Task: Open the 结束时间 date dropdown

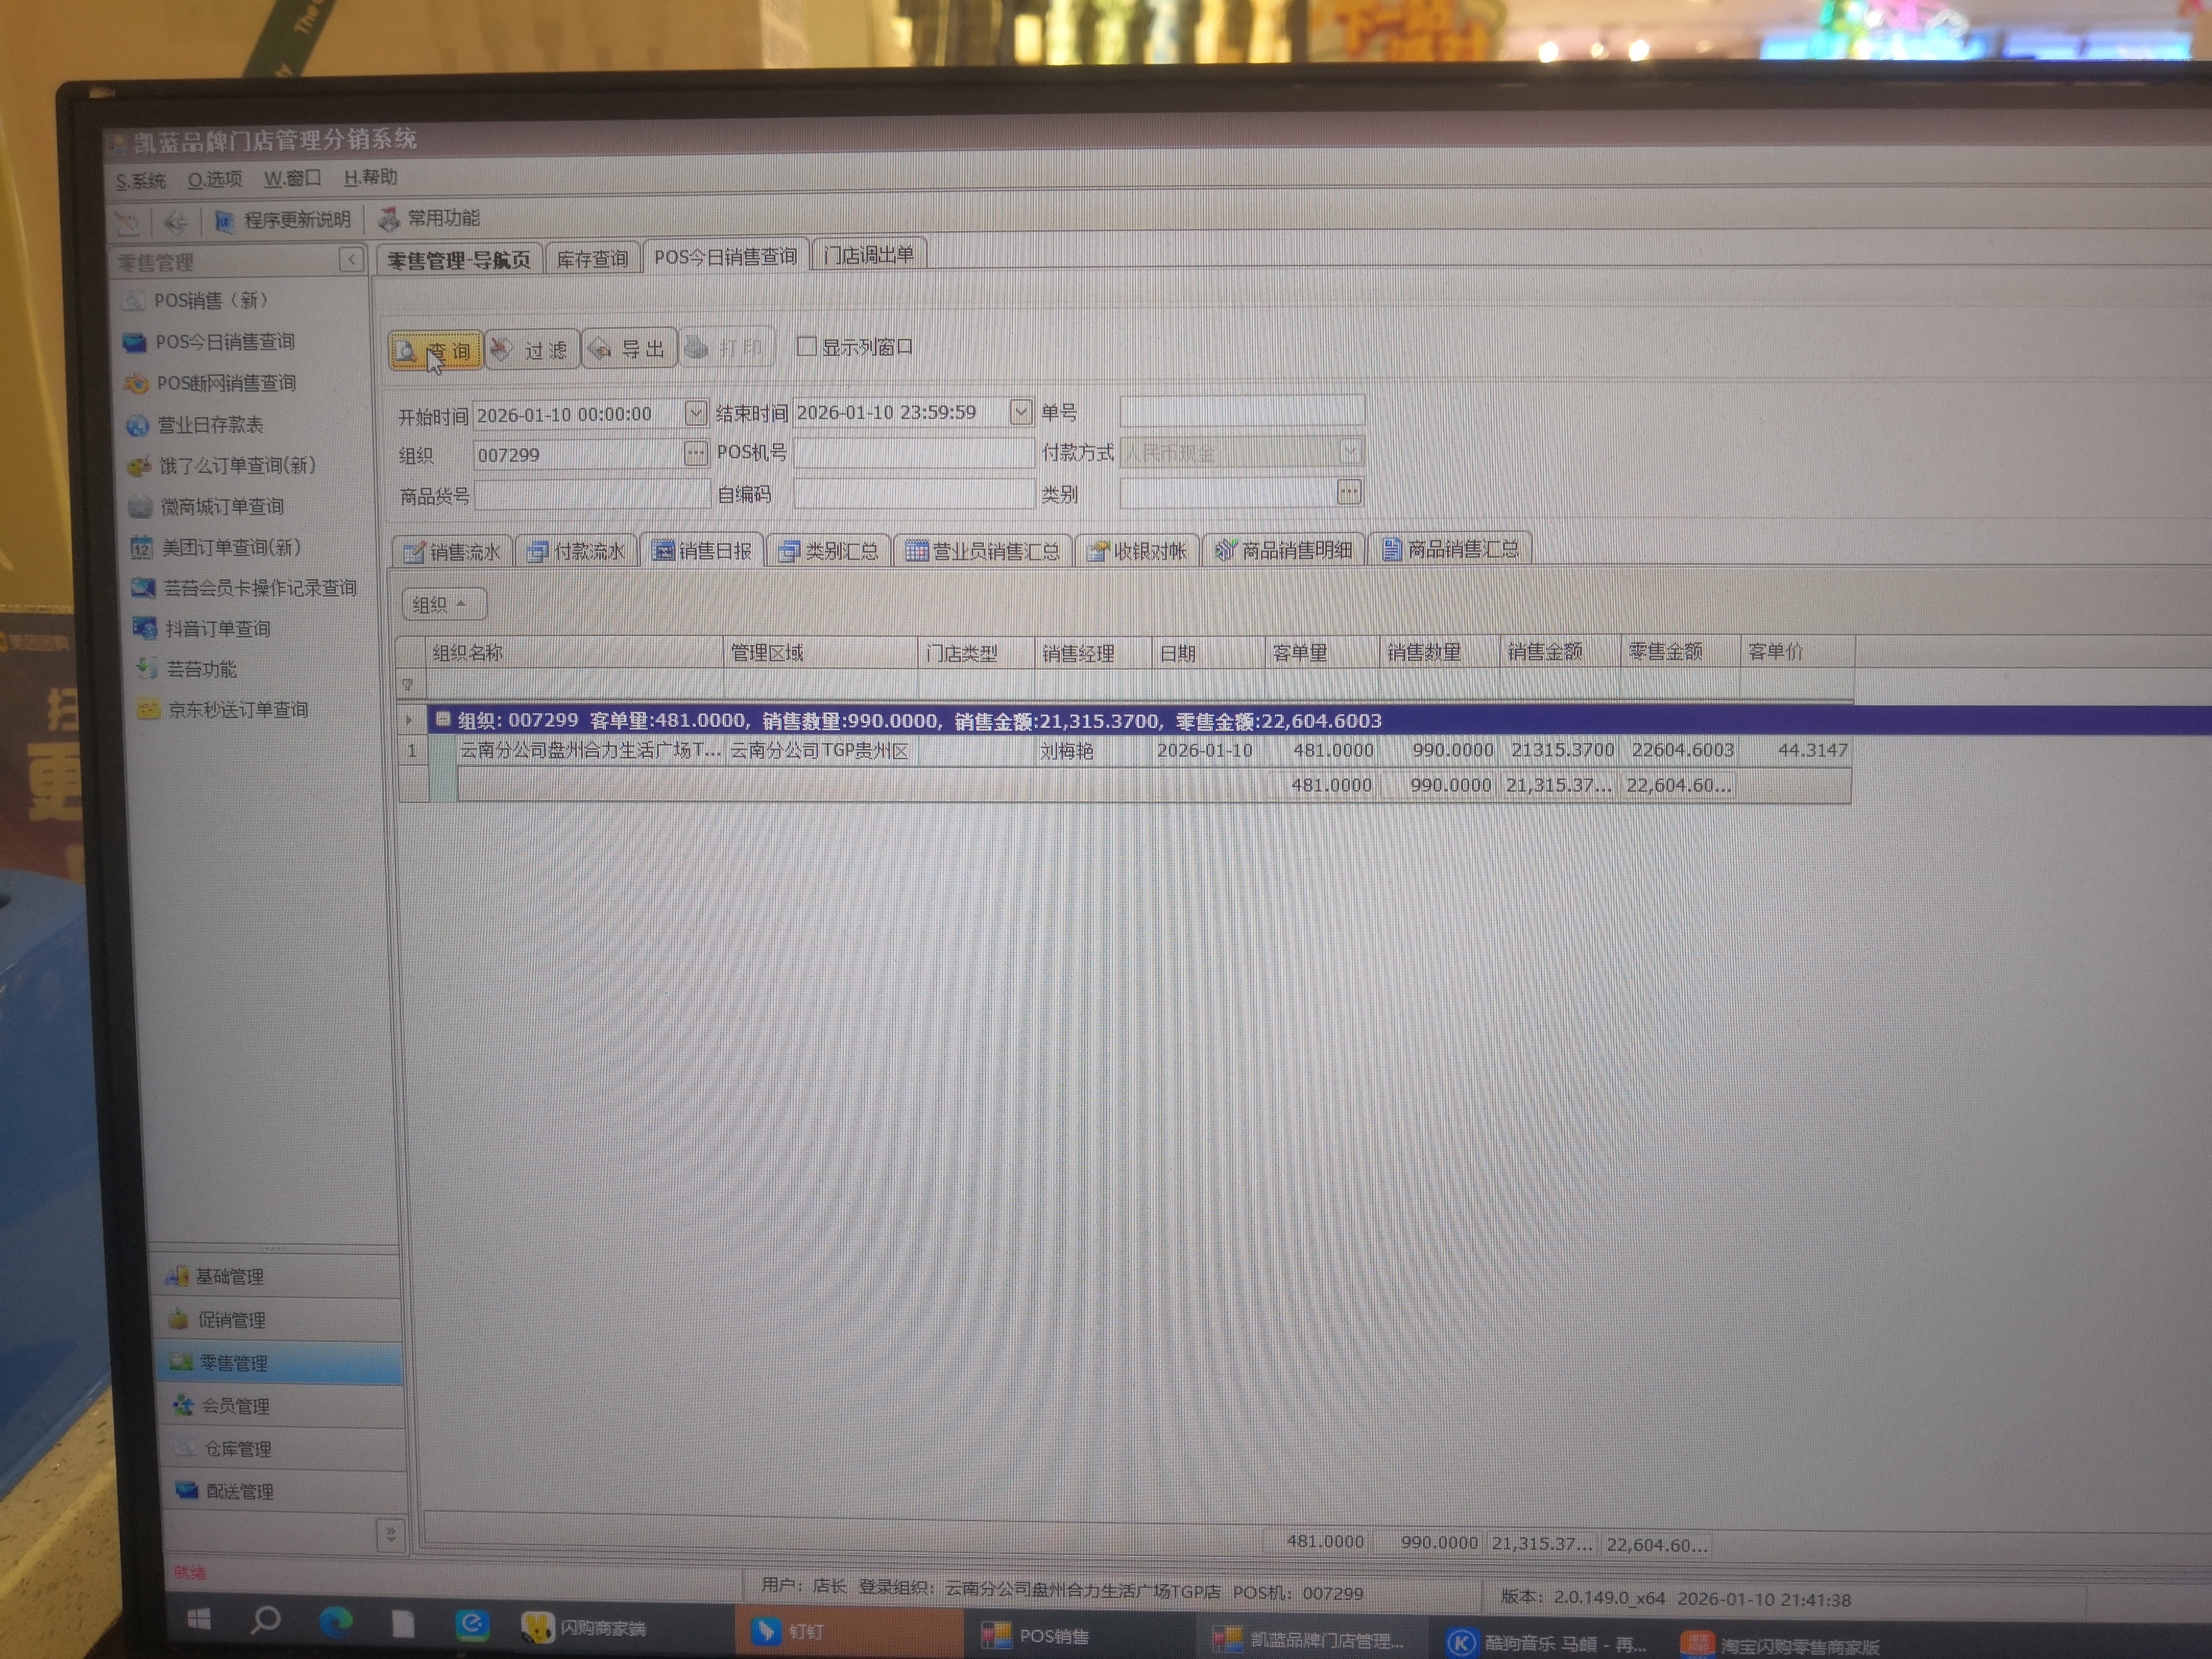Action: (1020, 411)
